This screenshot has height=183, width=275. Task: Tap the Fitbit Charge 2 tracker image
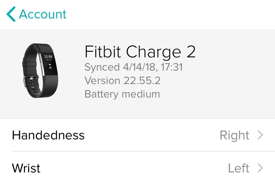[x=40, y=71]
